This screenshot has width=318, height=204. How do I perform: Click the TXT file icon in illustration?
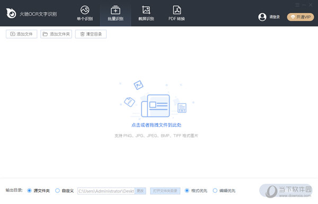182,108
